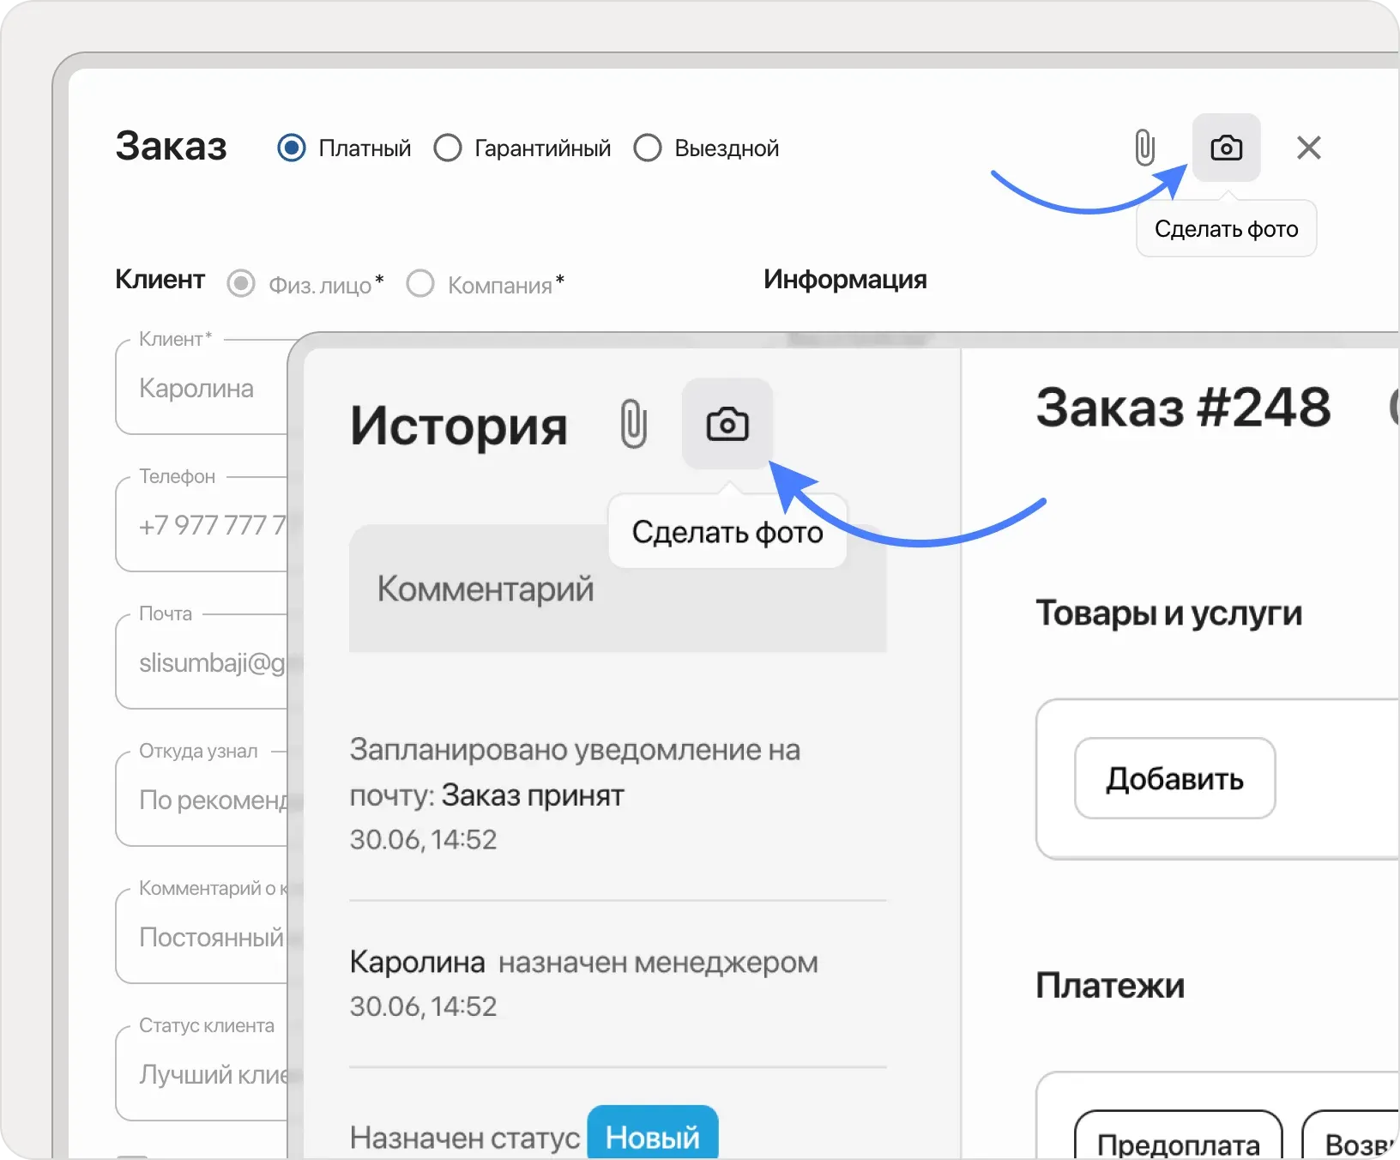This screenshot has width=1400, height=1160.
Task: Select the camera icon next to История
Action: (x=727, y=422)
